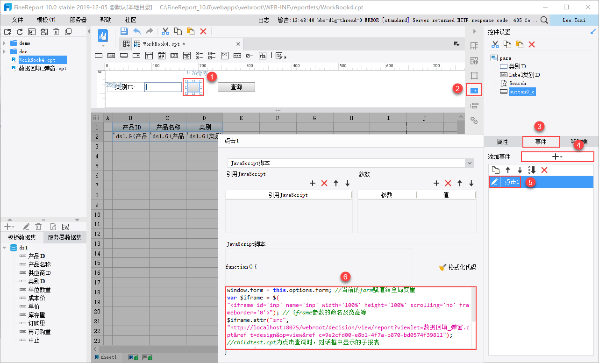Viewport: 599px width, 363px height.
Task: Insert a number widget (123) in the parameter pane
Action: point(174,55)
